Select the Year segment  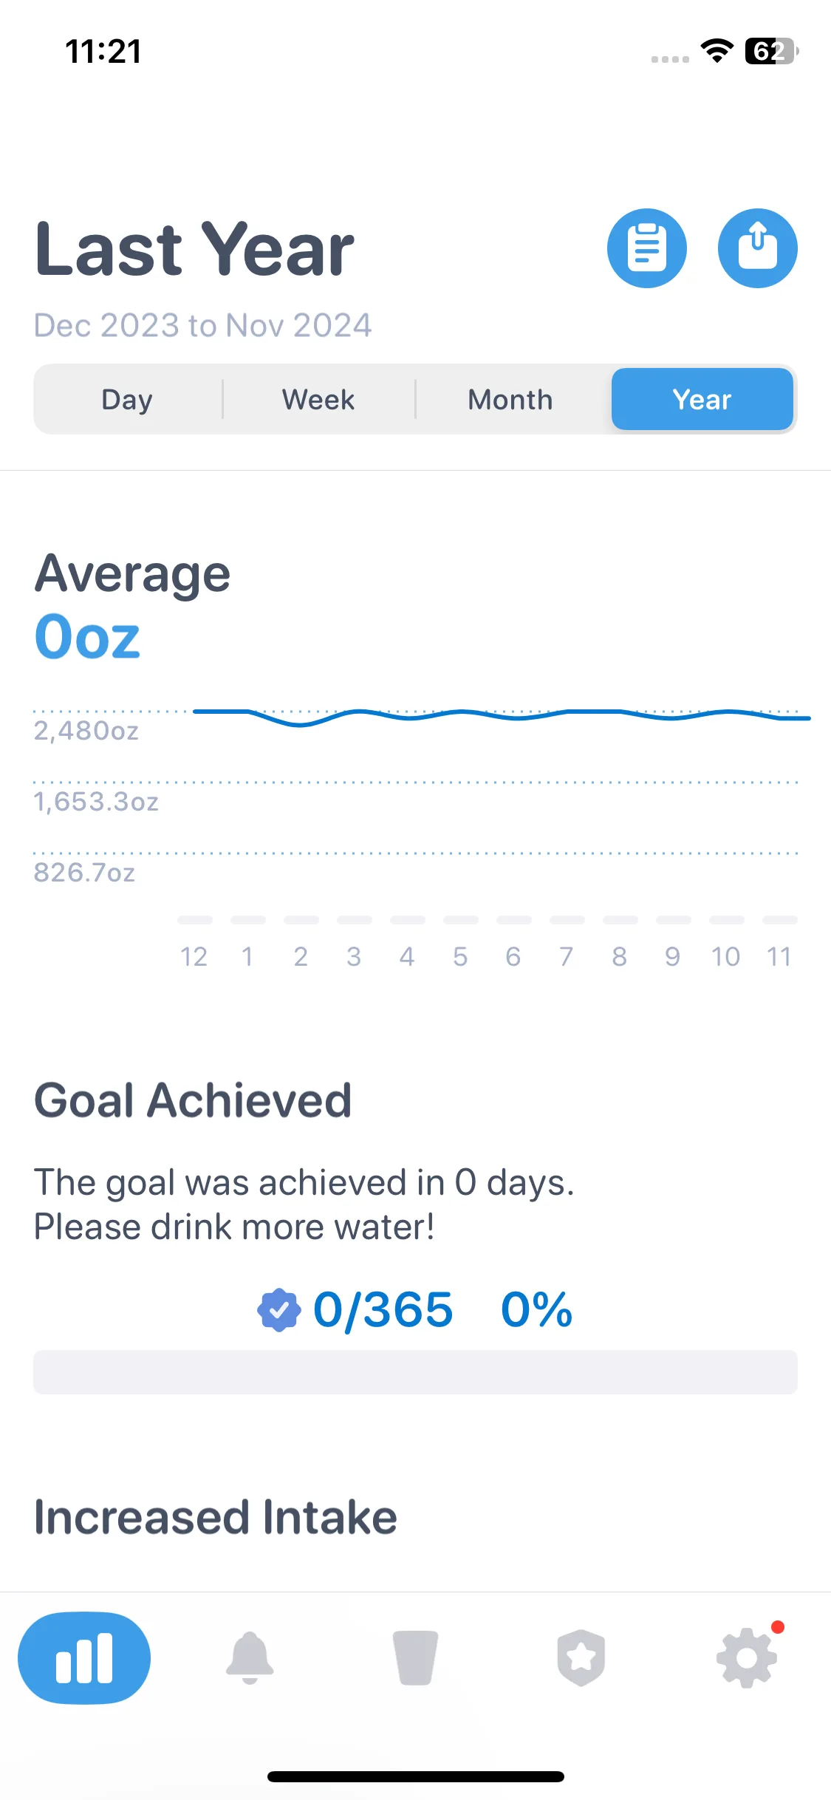pos(702,399)
